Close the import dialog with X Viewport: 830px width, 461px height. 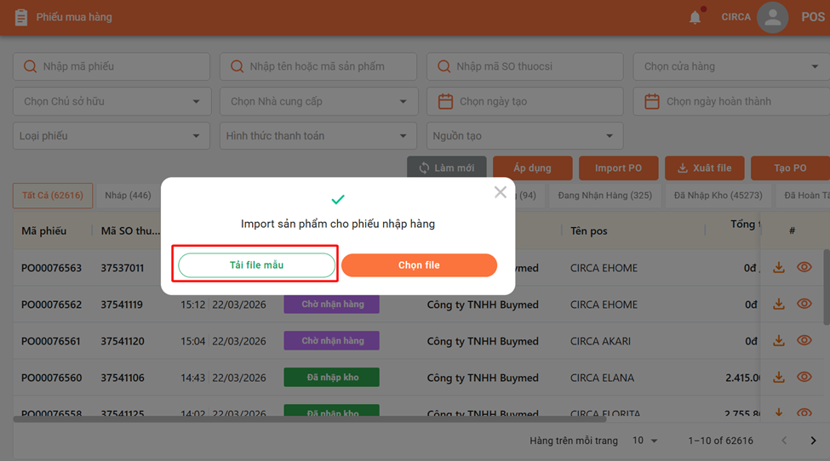(501, 192)
